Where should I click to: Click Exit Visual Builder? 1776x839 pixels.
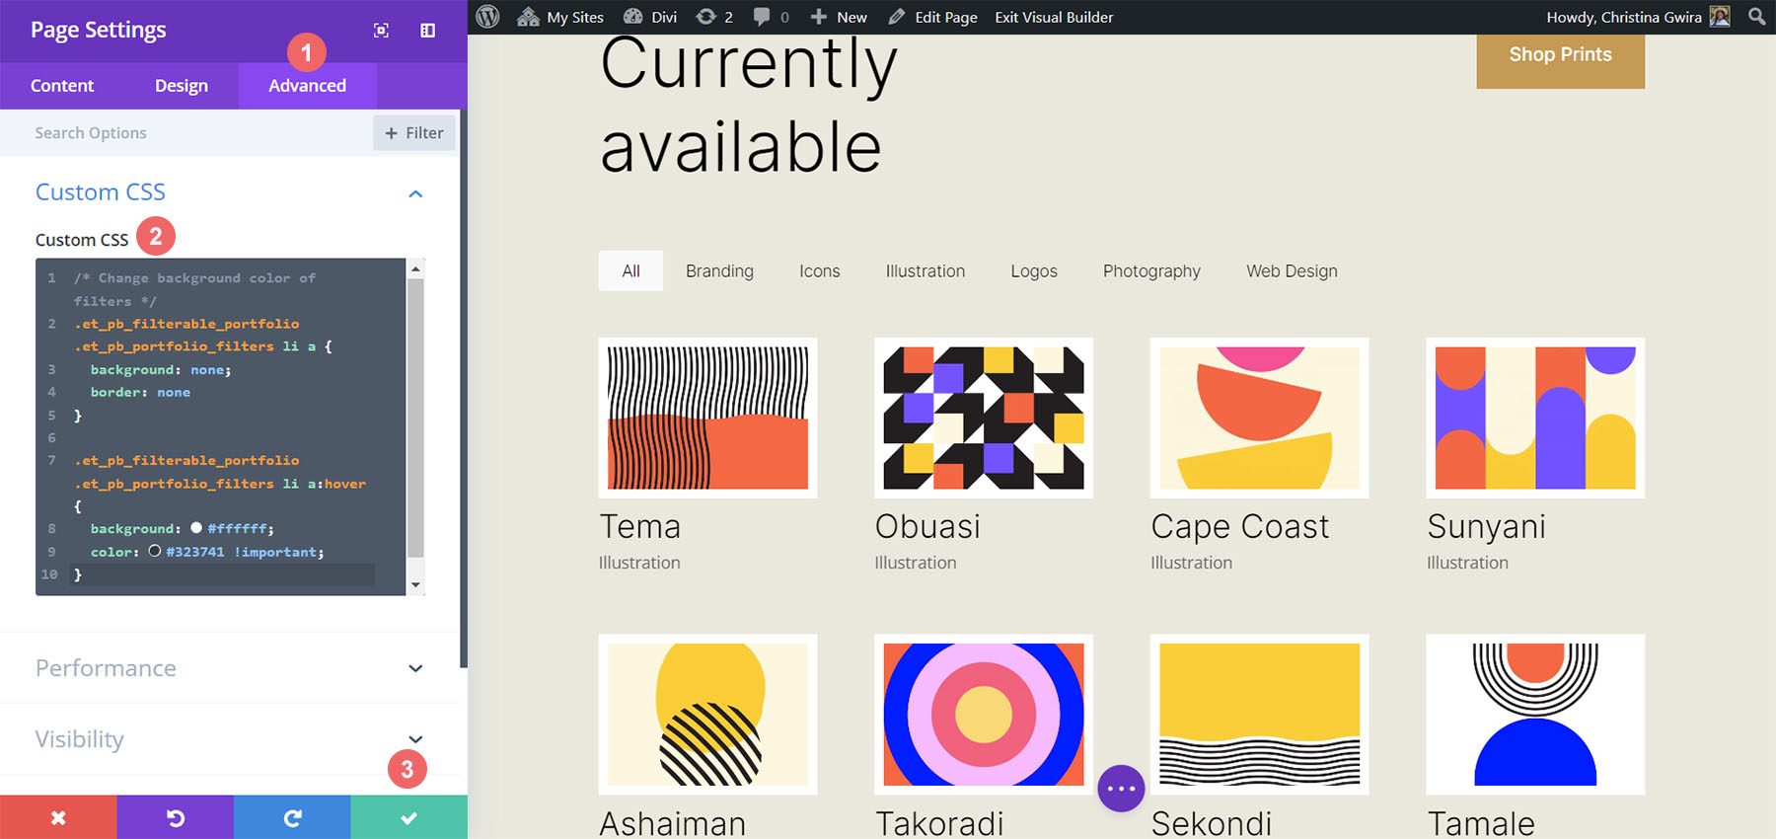pyautogui.click(x=1054, y=17)
